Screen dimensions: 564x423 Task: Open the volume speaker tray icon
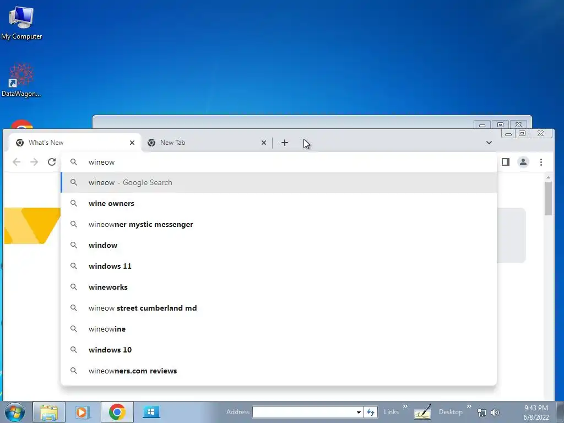[x=495, y=413]
